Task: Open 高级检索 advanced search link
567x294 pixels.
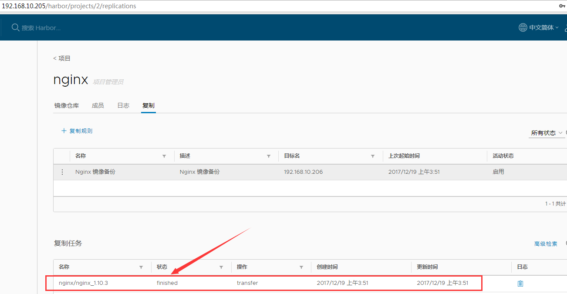Action: pos(546,244)
